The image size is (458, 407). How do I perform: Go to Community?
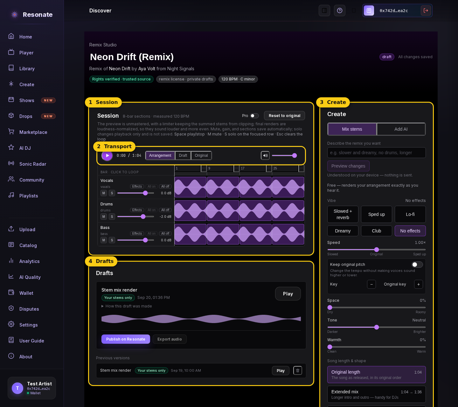pos(32,180)
